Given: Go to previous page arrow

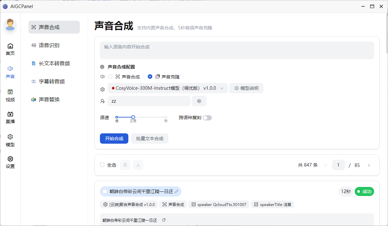Looking at the screenshot, I should [x=326, y=165].
